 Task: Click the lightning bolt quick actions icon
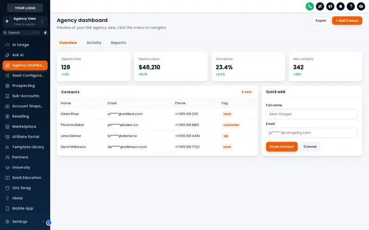click(45, 33)
